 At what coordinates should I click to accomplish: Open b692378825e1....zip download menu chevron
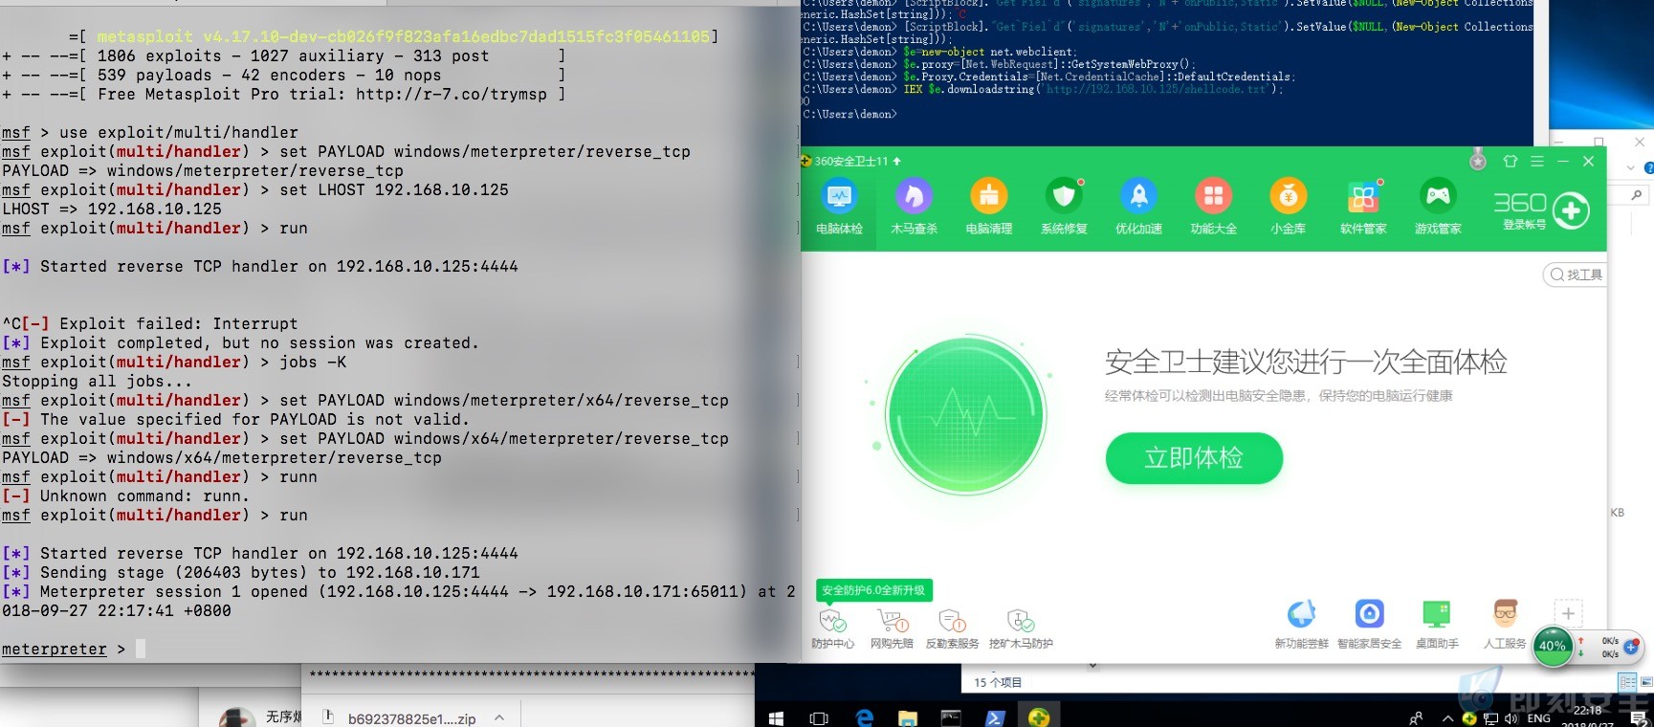click(499, 718)
